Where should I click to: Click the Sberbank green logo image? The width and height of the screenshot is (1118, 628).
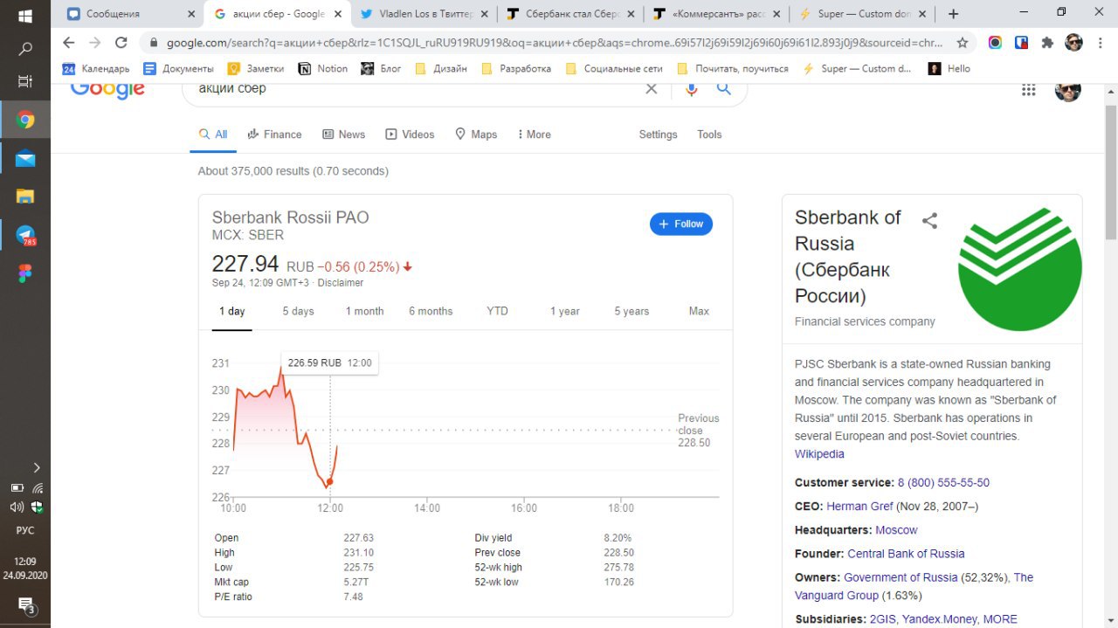(x=1019, y=269)
